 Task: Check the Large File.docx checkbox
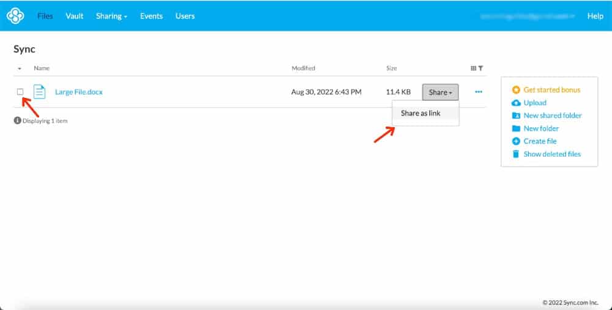20,92
